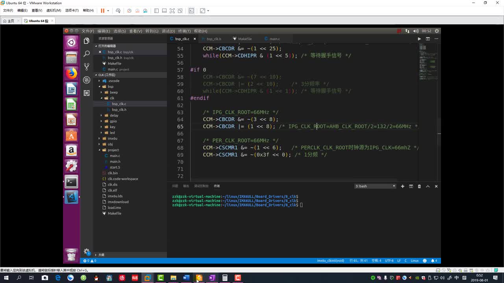This screenshot has width=504, height=283.
Task: Close the terminal panel
Action: (x=436, y=186)
